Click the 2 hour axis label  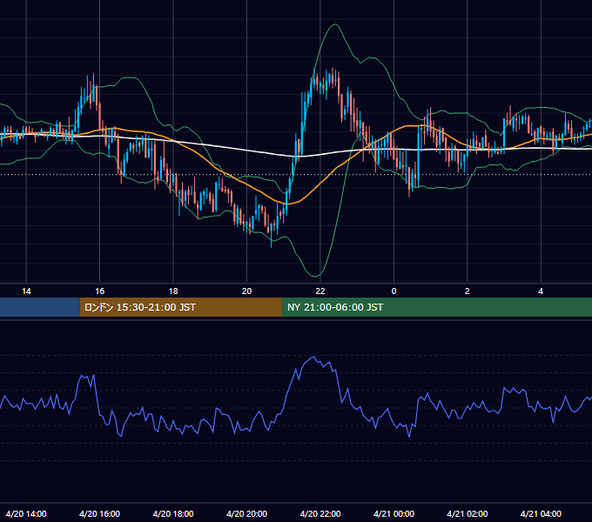click(467, 291)
